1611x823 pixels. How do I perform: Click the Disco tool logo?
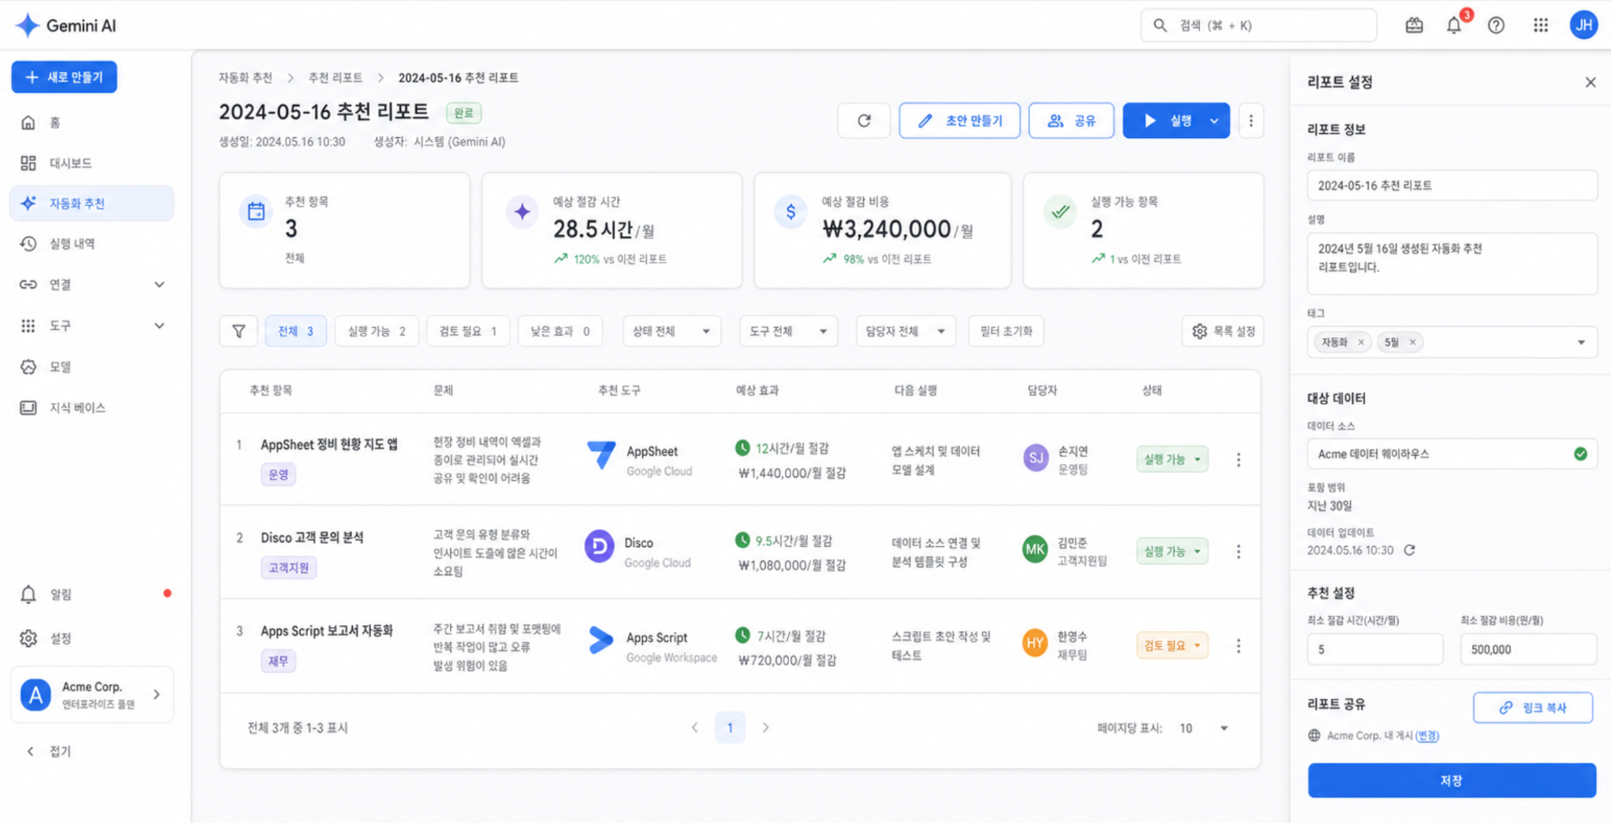[599, 546]
